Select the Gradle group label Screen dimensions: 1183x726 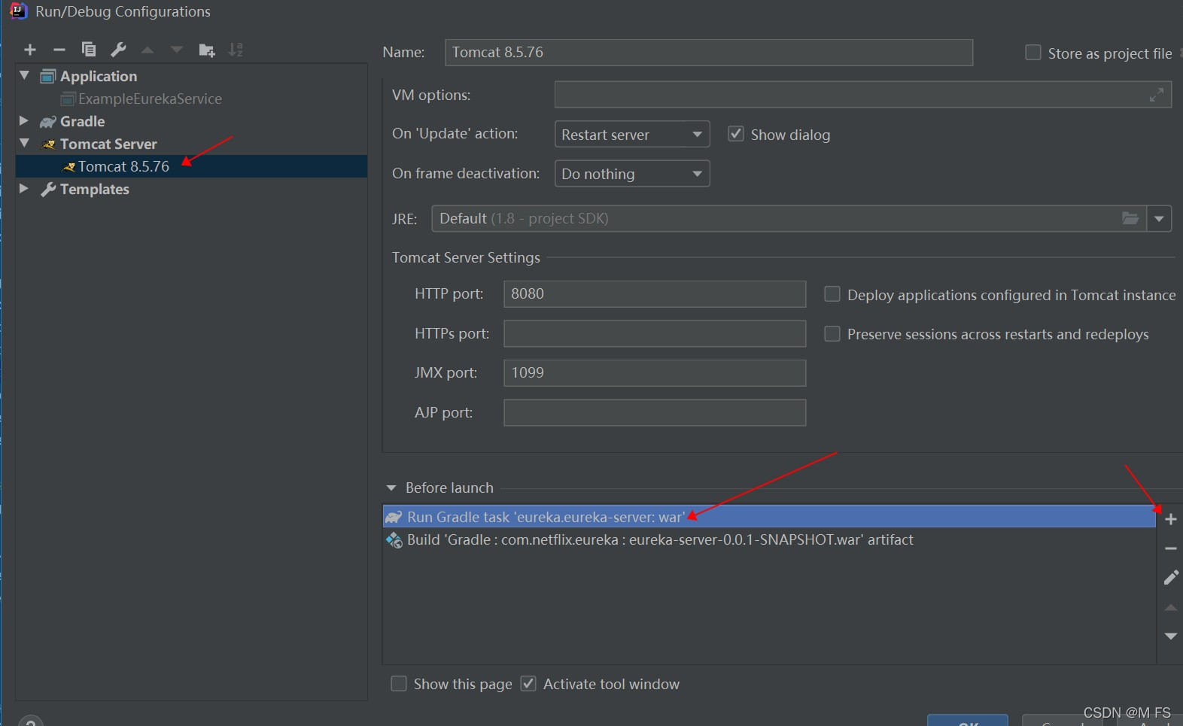pos(82,121)
